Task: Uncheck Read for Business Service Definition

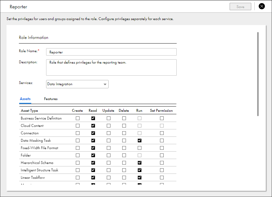Action: (x=93, y=118)
